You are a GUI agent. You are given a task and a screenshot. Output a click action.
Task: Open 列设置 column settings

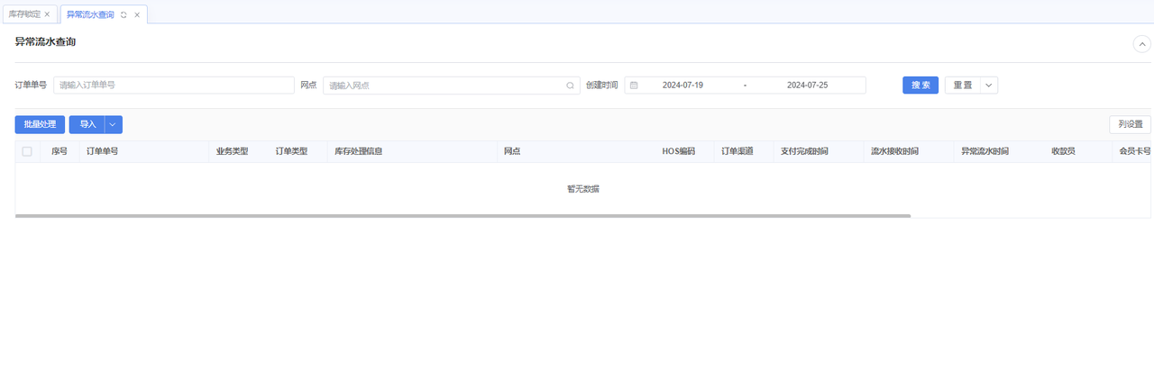[1130, 124]
